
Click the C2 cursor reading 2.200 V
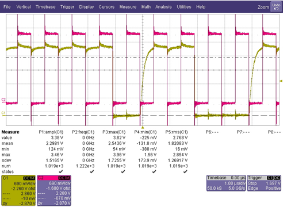[63, 193]
